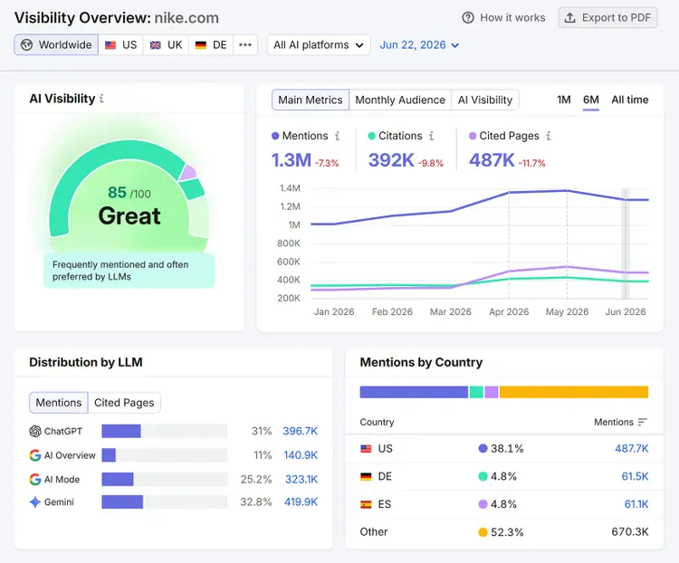679x563 pixels.
Task: Show Mentions metric info tooltip icon
Action: (x=338, y=136)
